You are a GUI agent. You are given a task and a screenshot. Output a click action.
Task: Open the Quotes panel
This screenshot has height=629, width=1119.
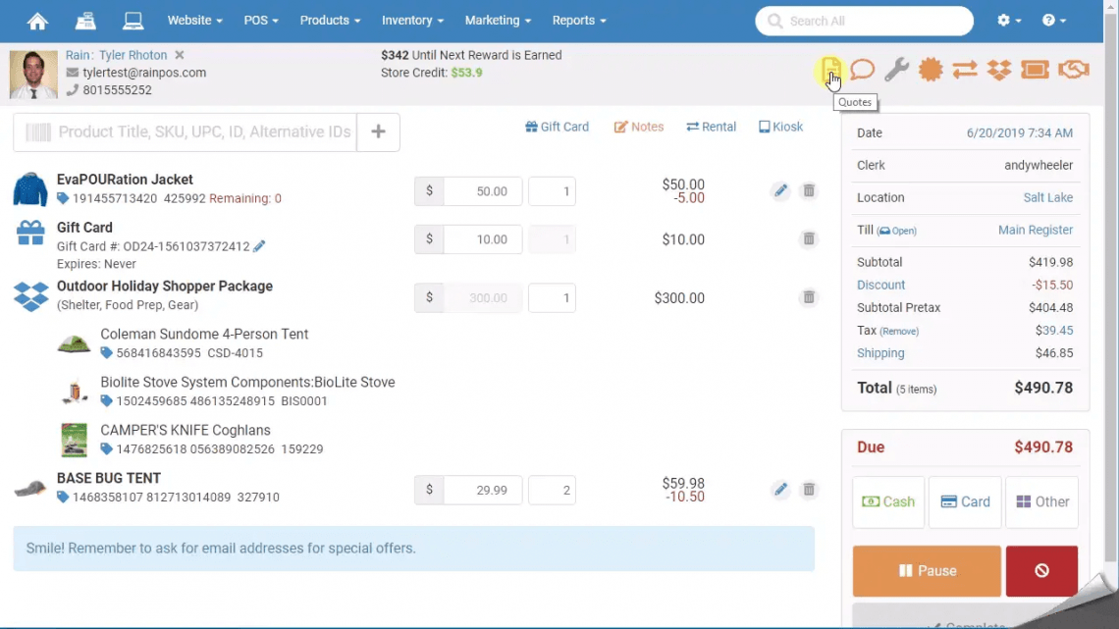pyautogui.click(x=829, y=70)
